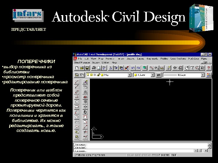
Task: Open Print Preview icon
Action: 99,68
